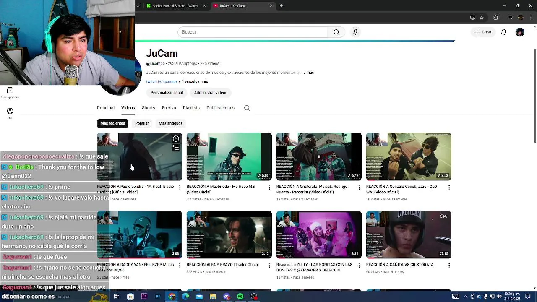Click 'y 4 vínculos más' link
Viewport: 537px width, 302px height.
(x=193, y=81)
